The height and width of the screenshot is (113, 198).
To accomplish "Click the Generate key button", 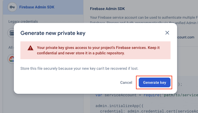I will tap(154, 82).
